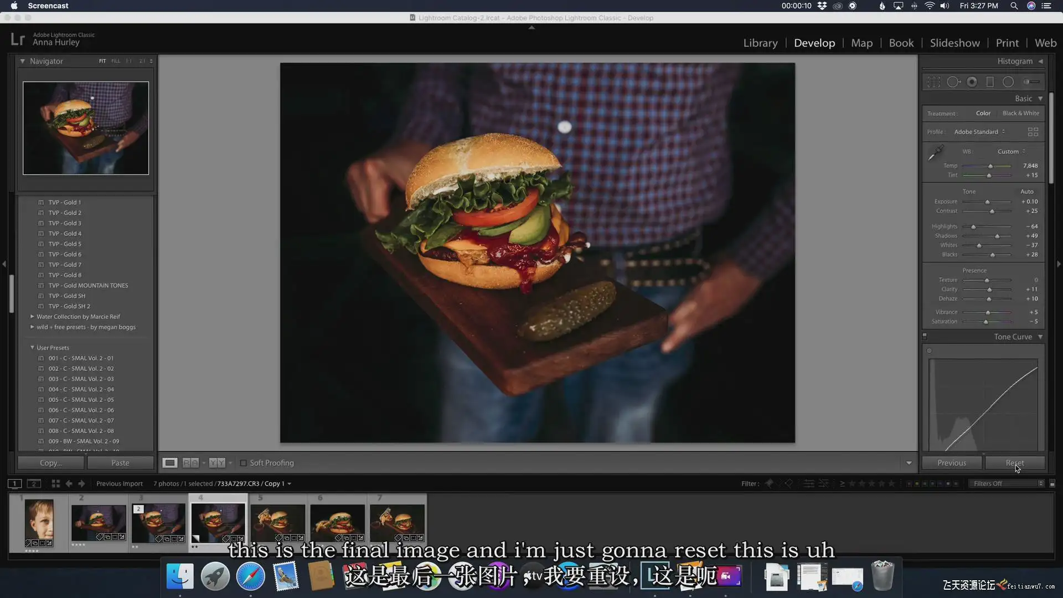Switch treatment to Black & White
Screen dimensions: 1063x598
[x=1021, y=113]
